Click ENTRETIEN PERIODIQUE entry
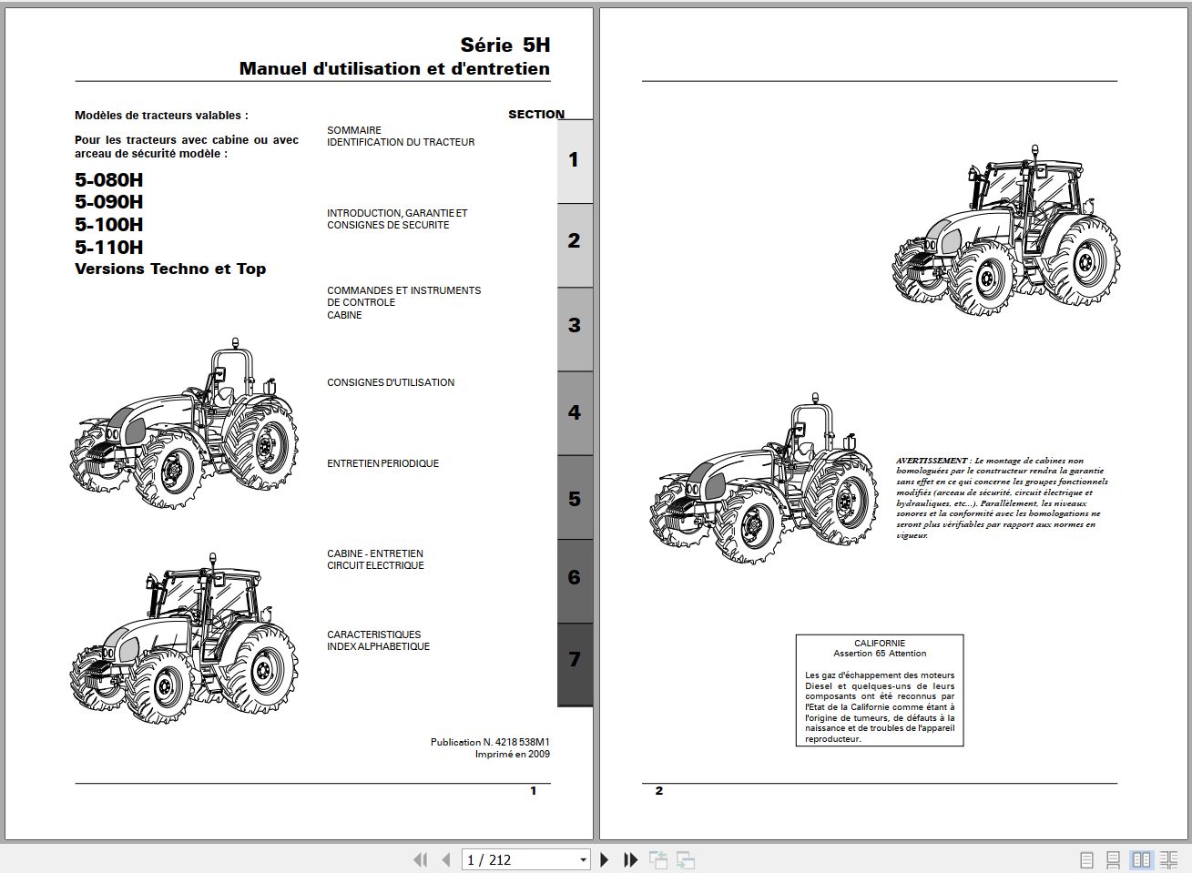 pos(382,463)
